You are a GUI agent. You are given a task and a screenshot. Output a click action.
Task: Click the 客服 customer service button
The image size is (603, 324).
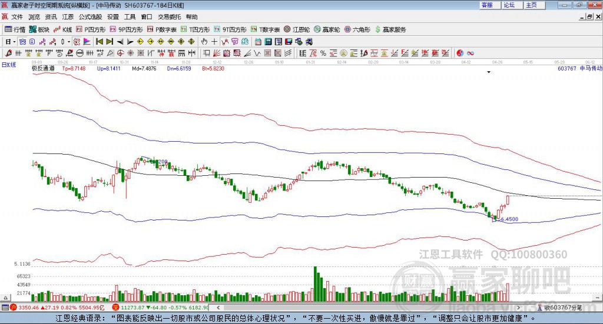(490, 5)
